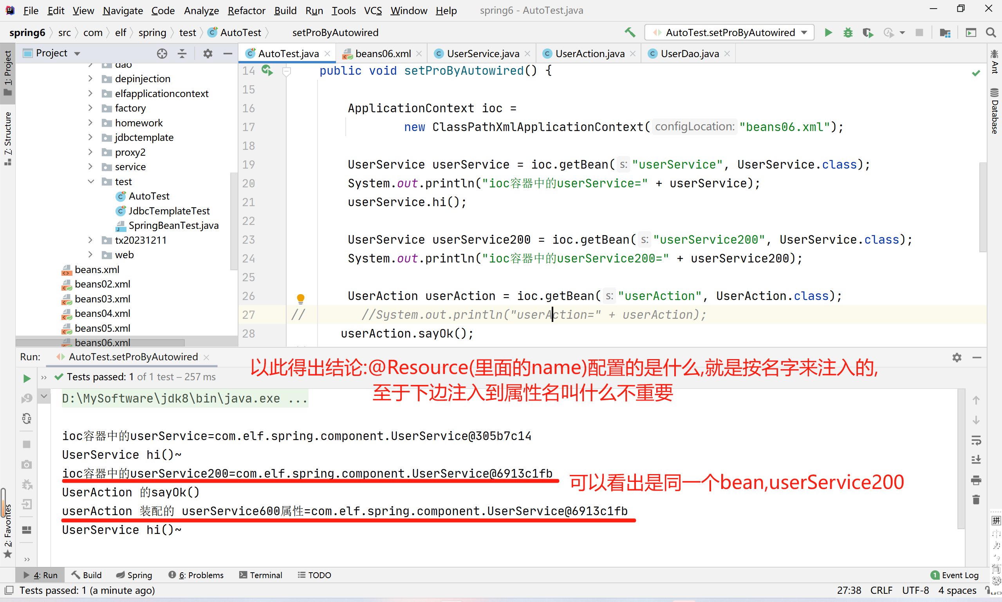Open the VCS menu

pyautogui.click(x=373, y=10)
